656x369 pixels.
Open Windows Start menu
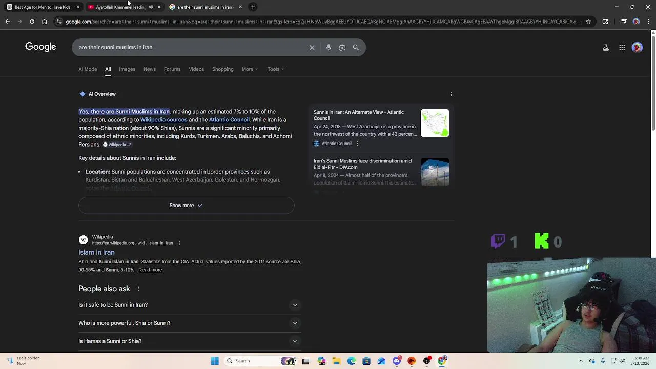(215, 361)
